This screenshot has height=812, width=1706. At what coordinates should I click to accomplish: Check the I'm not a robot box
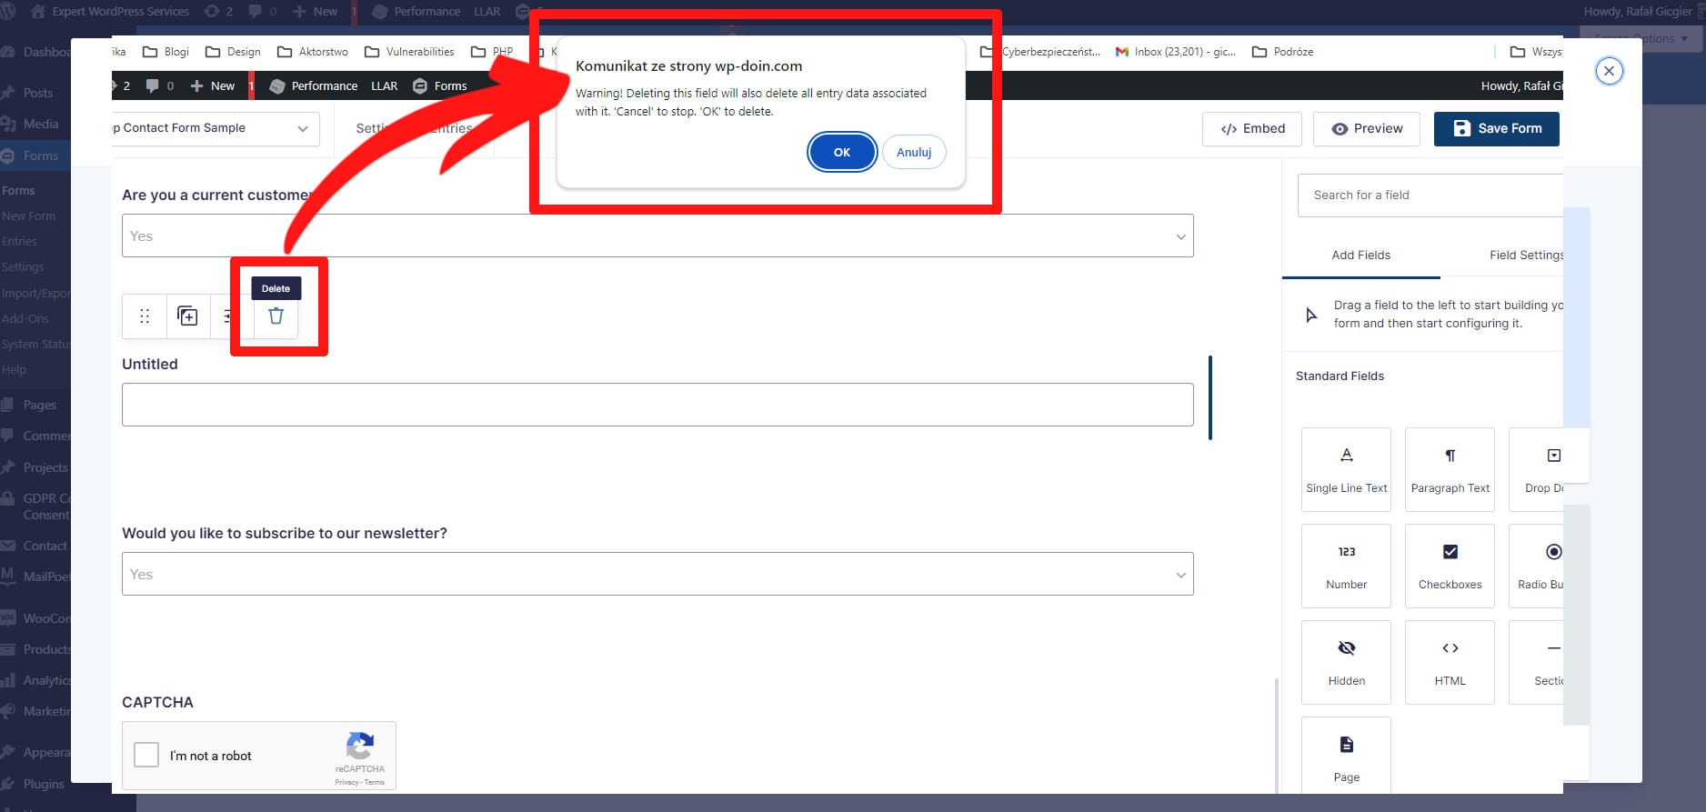coord(146,755)
